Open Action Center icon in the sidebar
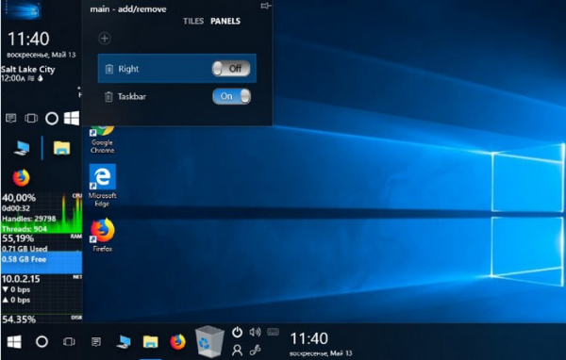566x360 pixels. 11,118
